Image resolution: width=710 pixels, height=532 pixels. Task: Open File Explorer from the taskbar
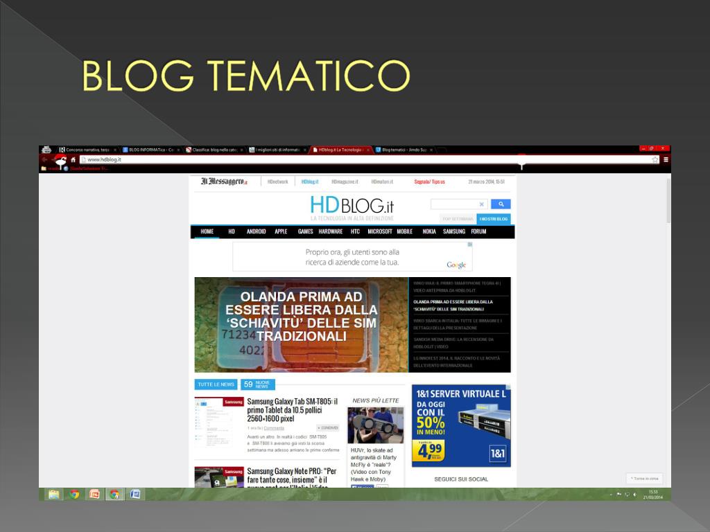[54, 495]
